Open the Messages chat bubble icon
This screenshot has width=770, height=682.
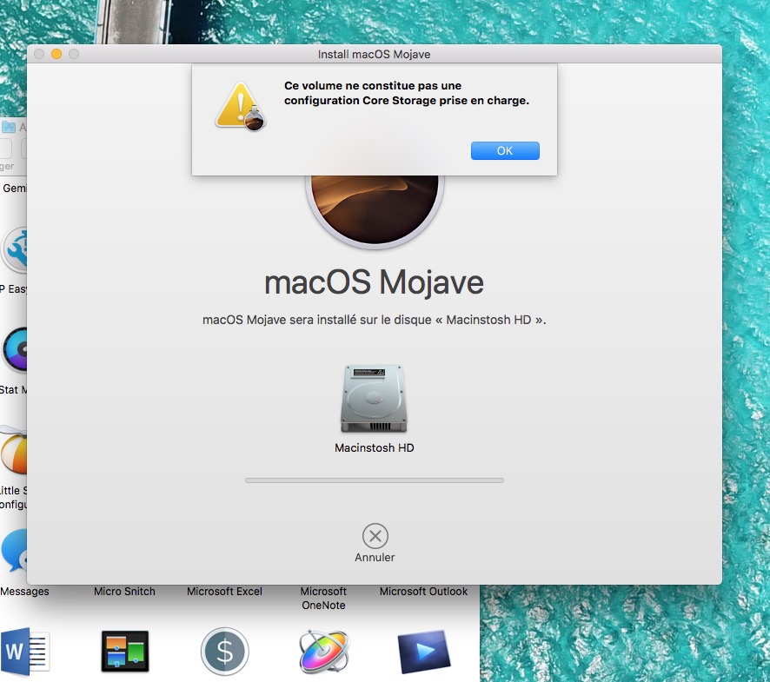tap(14, 551)
